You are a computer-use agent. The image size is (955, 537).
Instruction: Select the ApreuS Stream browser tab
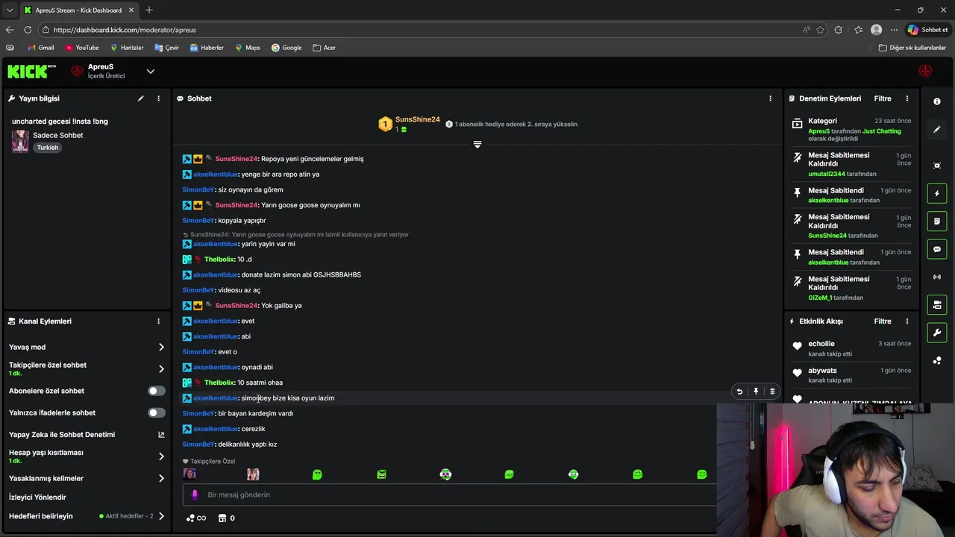(78, 10)
